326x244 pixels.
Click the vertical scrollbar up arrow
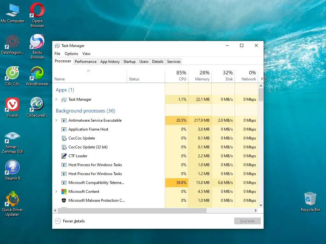[261, 86]
